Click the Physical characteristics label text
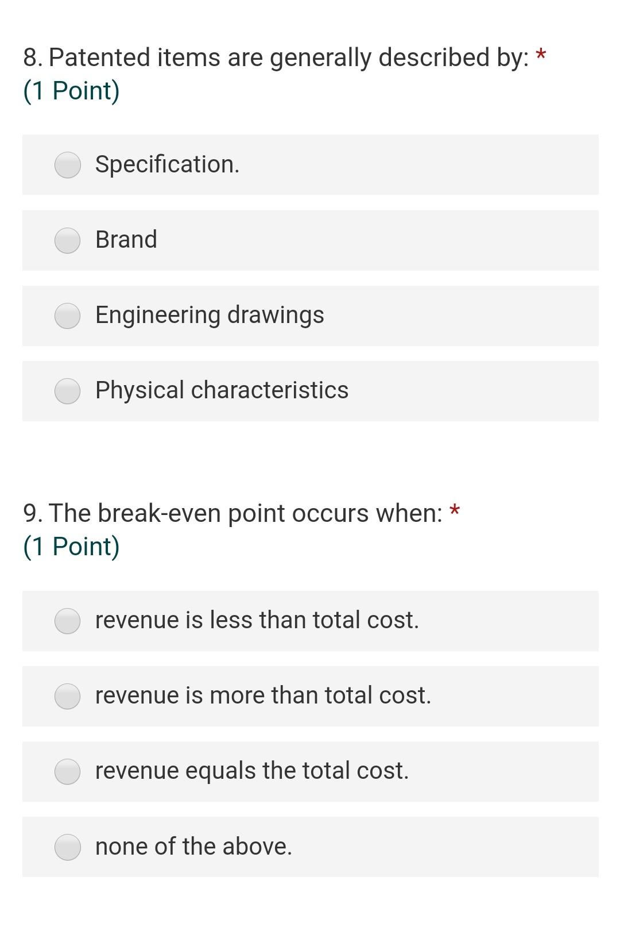Screen dimensions: 620x934 (x=222, y=391)
